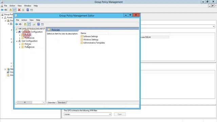The height and width of the screenshot is (122, 217).
Task: Click the red X delete icon
Action: pyautogui.click(x=19, y=10)
